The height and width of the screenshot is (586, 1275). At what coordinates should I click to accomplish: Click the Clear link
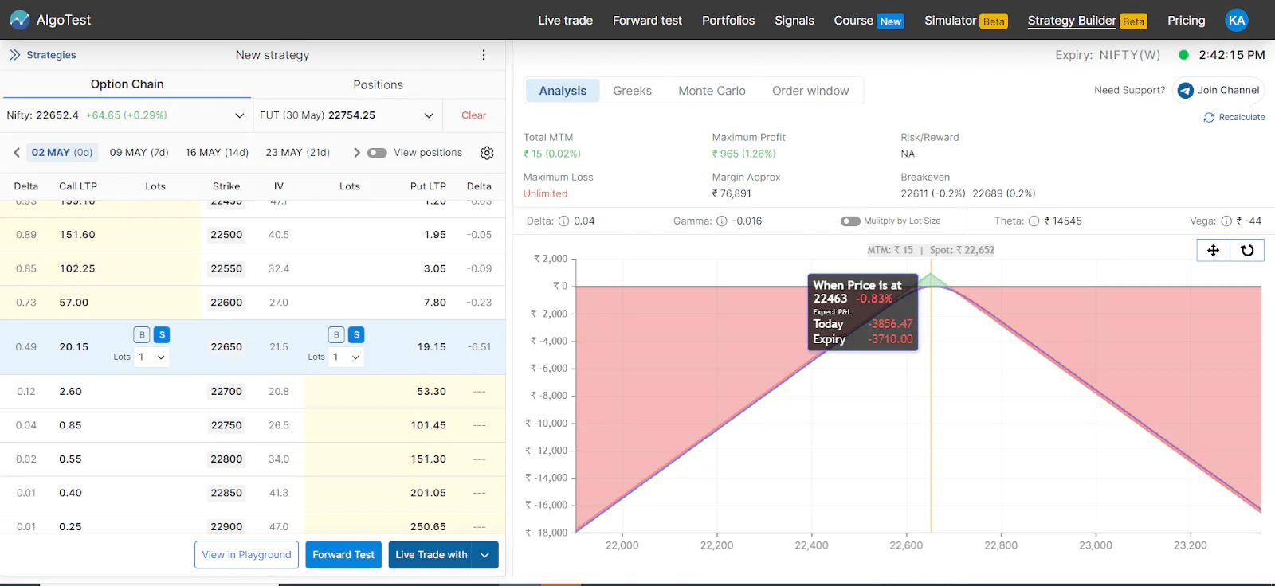(x=473, y=115)
